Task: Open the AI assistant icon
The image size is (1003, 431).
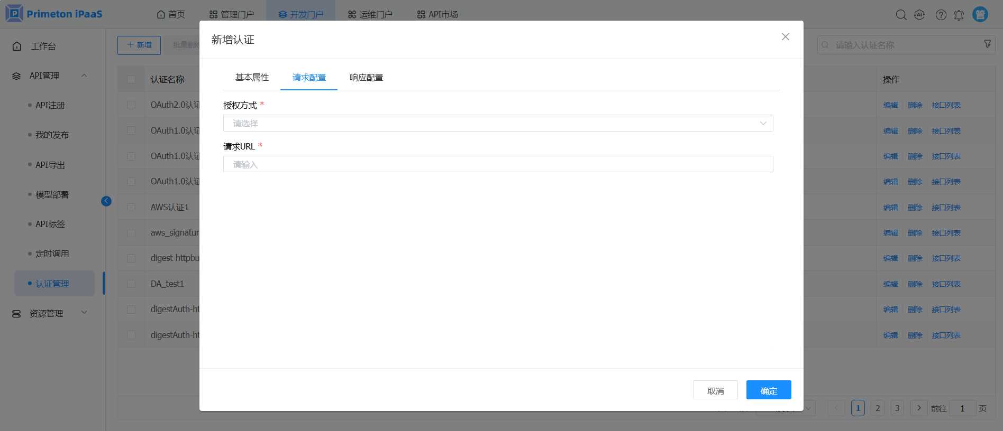Action: click(919, 15)
